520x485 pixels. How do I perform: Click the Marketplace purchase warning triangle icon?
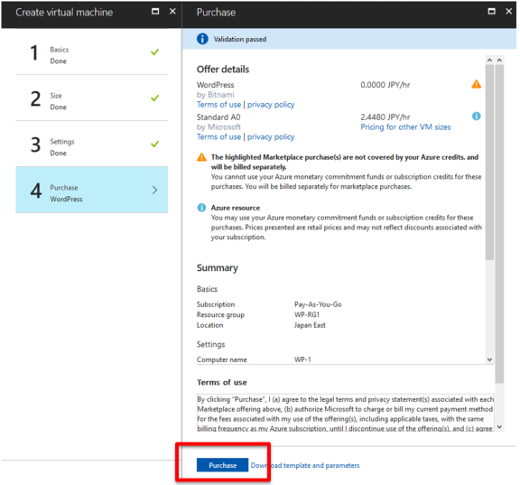click(x=201, y=157)
